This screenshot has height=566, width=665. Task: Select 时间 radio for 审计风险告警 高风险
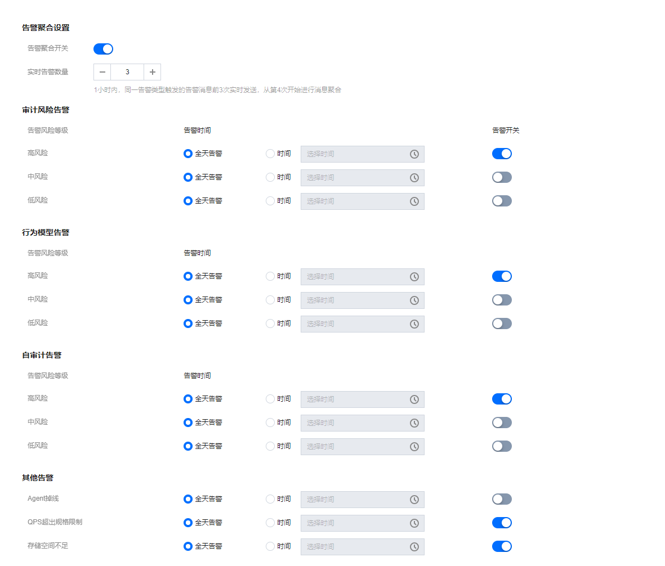[x=270, y=154]
